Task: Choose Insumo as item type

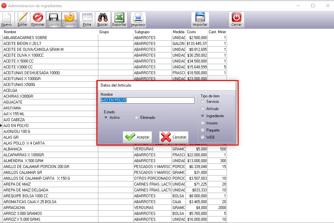Action: [203, 123]
